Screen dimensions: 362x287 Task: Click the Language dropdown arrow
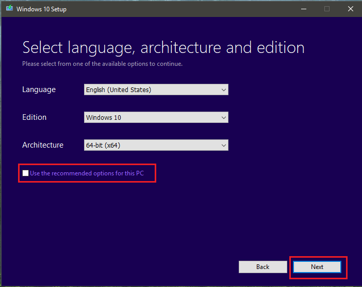pyautogui.click(x=223, y=89)
